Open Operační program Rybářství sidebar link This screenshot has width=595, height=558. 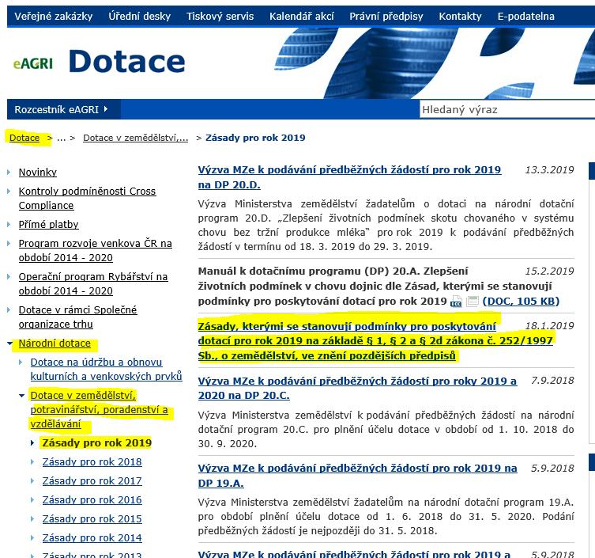click(x=93, y=283)
